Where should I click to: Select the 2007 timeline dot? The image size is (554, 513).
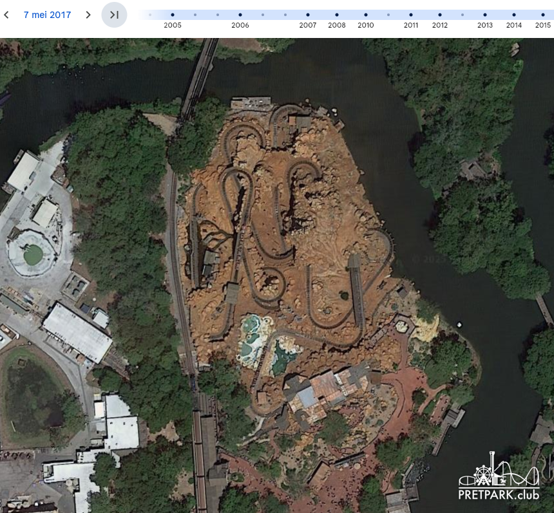pyautogui.click(x=308, y=14)
